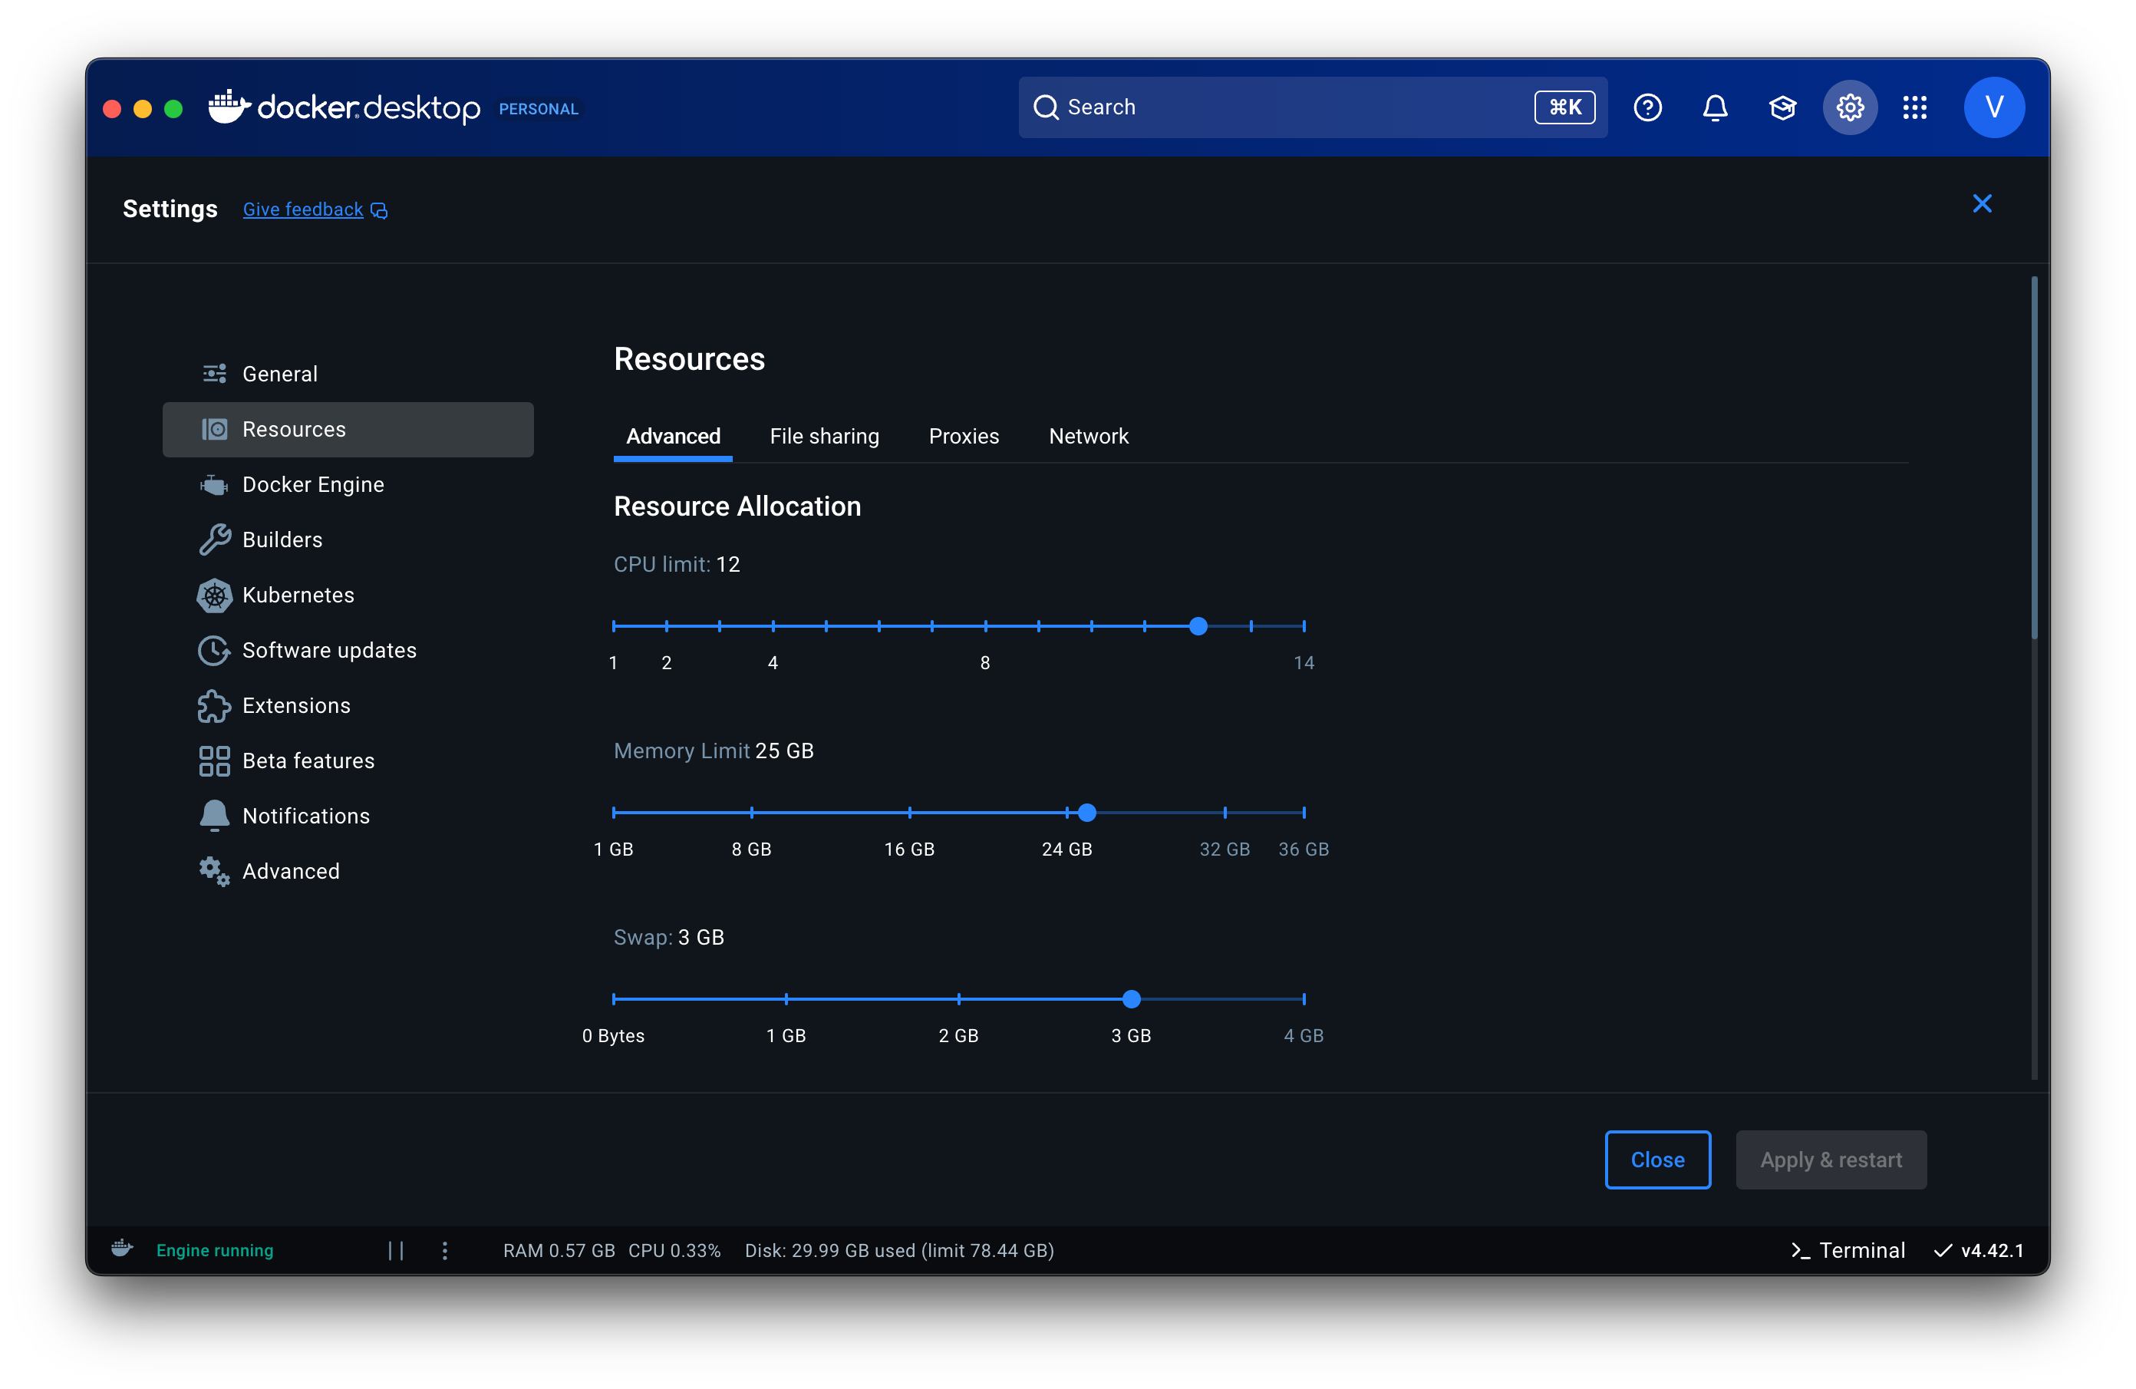Click the Docker Engine icon
The image size is (2136, 1389).
tap(215, 485)
